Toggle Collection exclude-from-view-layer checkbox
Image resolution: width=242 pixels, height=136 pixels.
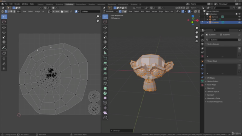(236, 14)
